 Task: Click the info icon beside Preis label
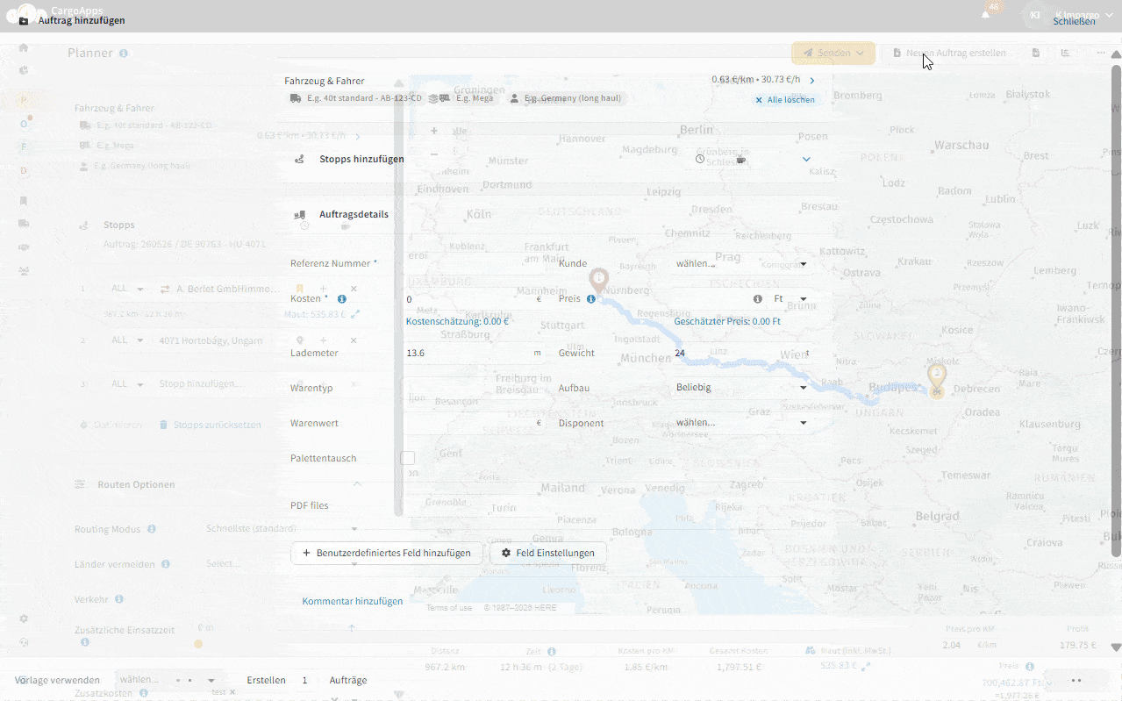[591, 299]
